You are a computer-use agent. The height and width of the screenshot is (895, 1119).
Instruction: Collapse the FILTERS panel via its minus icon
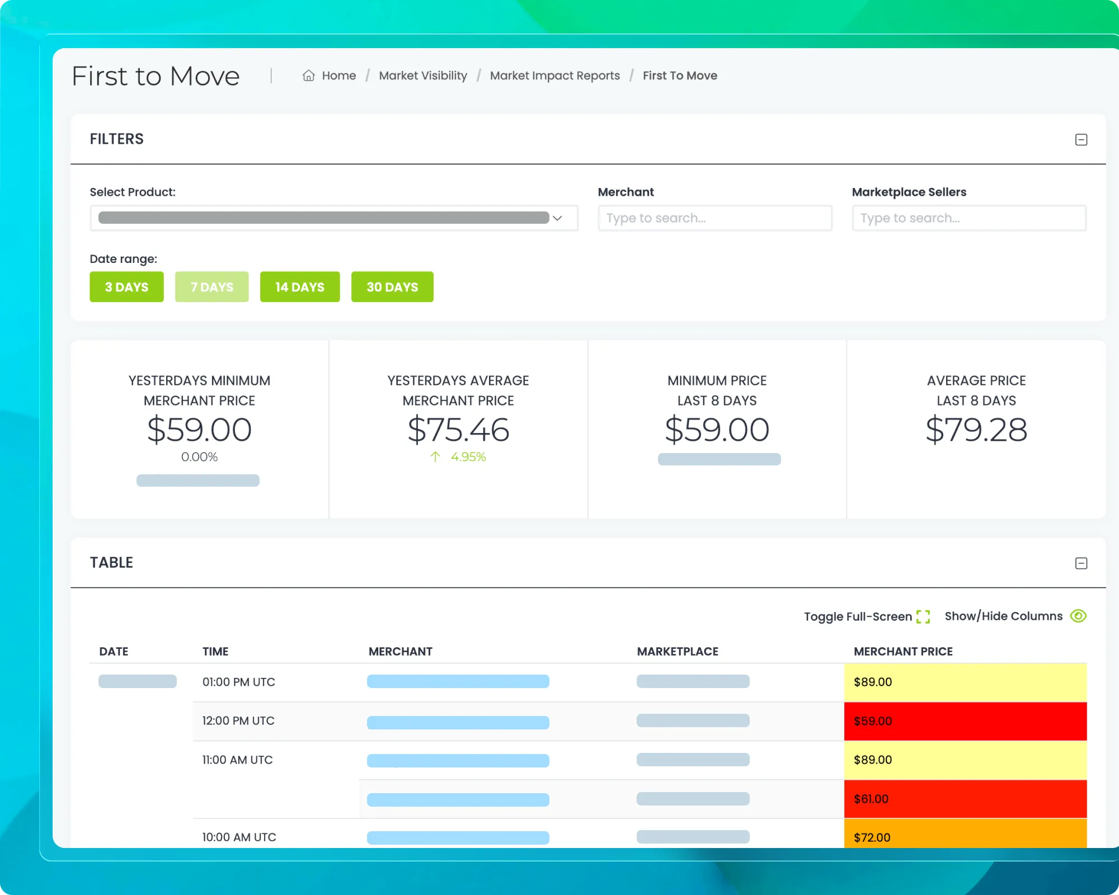coord(1082,139)
